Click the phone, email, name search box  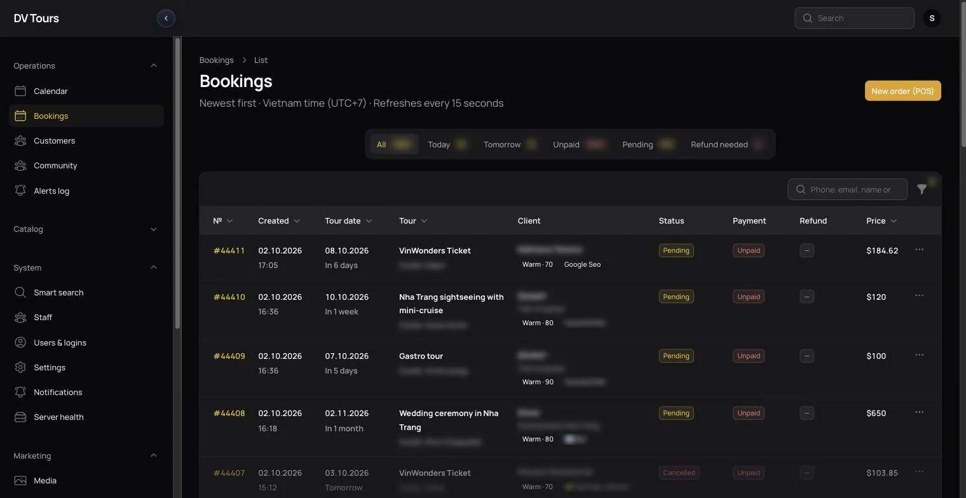tap(848, 189)
